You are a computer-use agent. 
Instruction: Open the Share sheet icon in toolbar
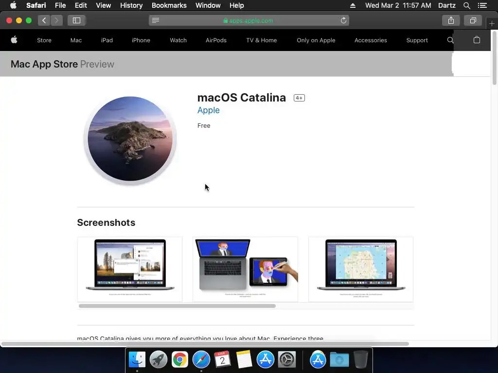pos(451,20)
